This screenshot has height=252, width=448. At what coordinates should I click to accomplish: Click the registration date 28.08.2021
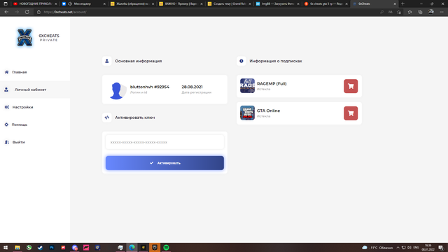point(192,87)
